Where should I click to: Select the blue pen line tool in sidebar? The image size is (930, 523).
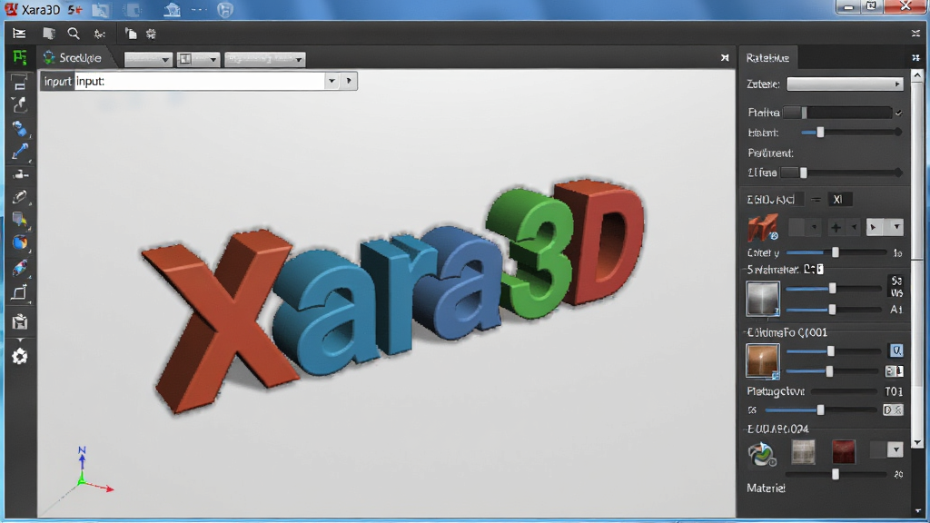pos(20,152)
